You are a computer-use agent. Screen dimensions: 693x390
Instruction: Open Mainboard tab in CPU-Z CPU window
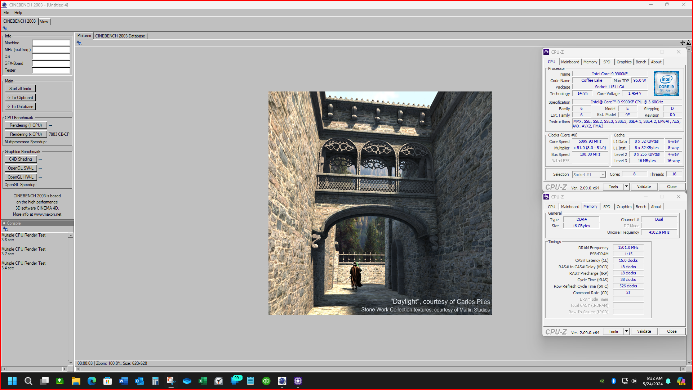point(570,62)
